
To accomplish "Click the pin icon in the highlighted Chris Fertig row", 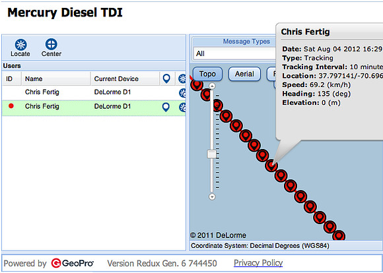I will click(166, 107).
